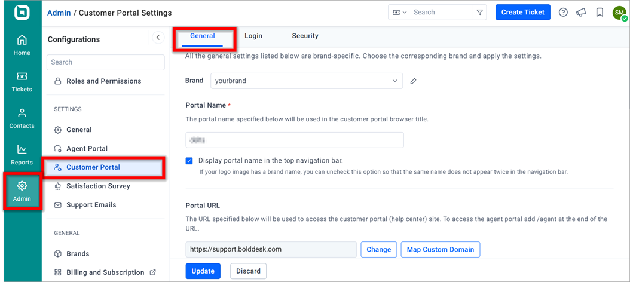
Task: Open the announcements megaphone icon
Action: 581,13
